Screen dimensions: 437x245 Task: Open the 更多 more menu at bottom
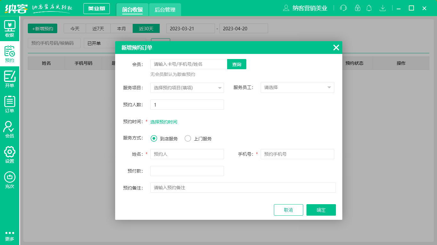[10, 234]
